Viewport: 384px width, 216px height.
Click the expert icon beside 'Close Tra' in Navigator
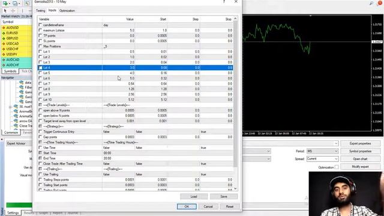coord(16,125)
